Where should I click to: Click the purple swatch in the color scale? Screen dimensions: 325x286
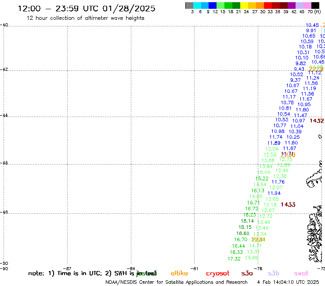pyautogui.click(x=292, y=5)
